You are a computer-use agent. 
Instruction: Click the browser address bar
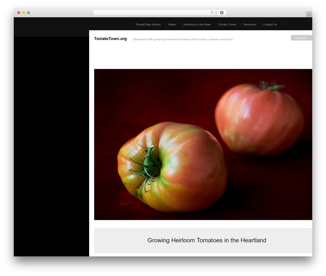coord(154,13)
